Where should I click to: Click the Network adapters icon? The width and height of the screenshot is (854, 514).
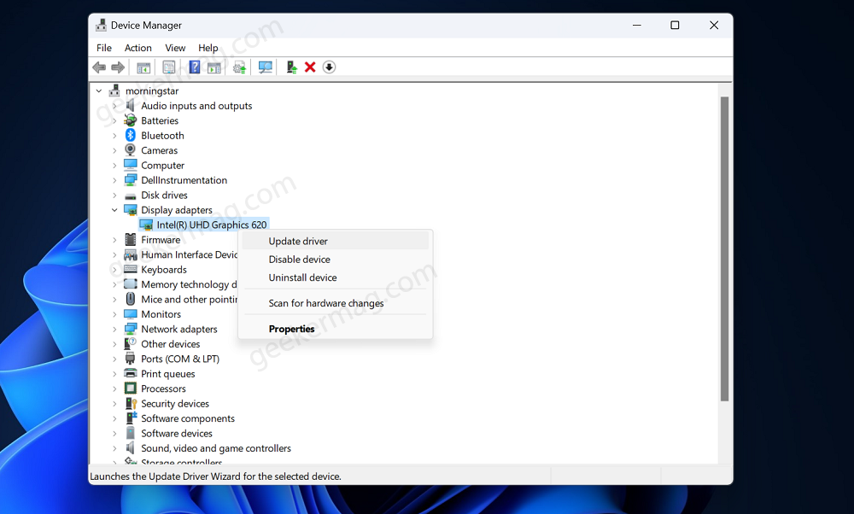[x=130, y=329]
